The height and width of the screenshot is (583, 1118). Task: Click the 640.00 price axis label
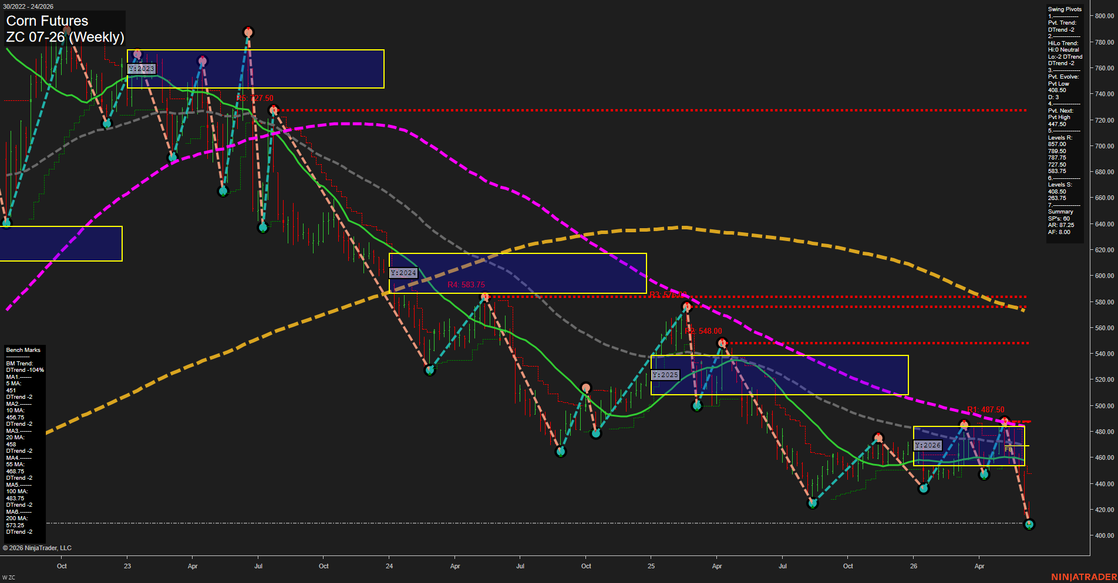(1104, 224)
